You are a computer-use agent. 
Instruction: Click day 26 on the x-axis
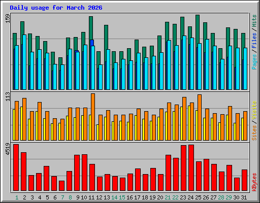tap(206, 197)
